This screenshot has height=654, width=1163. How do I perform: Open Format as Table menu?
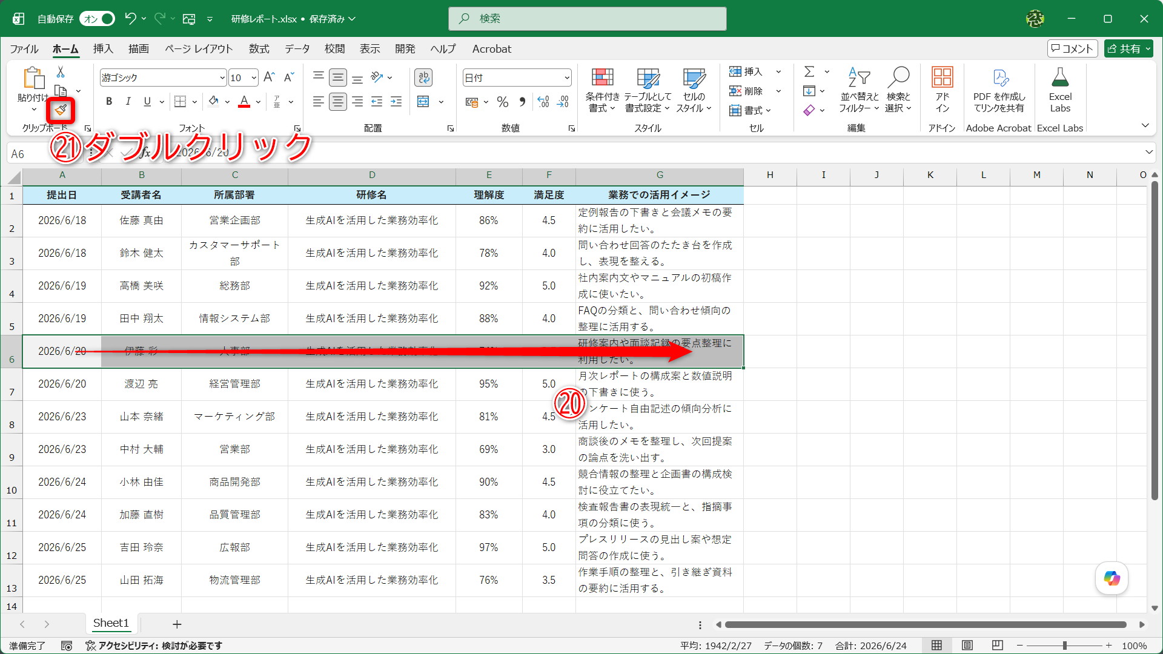coord(648,90)
